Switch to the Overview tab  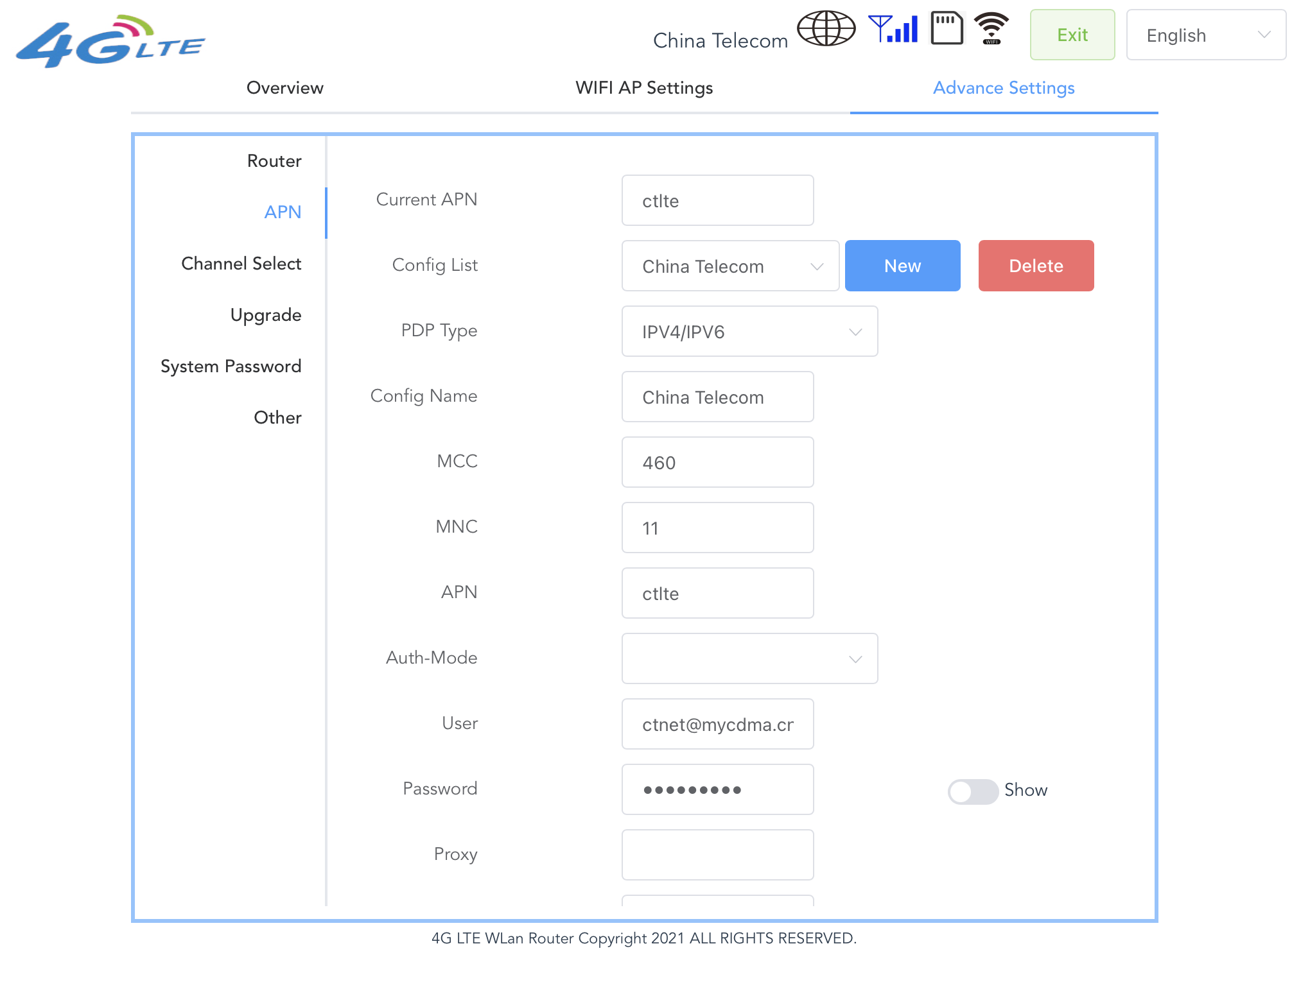click(284, 88)
